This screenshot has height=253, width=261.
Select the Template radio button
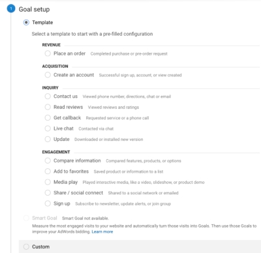pos(26,22)
